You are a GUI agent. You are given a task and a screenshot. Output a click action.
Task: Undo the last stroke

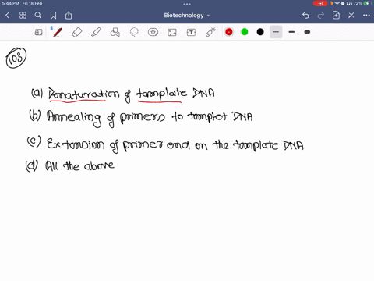pyautogui.click(x=305, y=16)
